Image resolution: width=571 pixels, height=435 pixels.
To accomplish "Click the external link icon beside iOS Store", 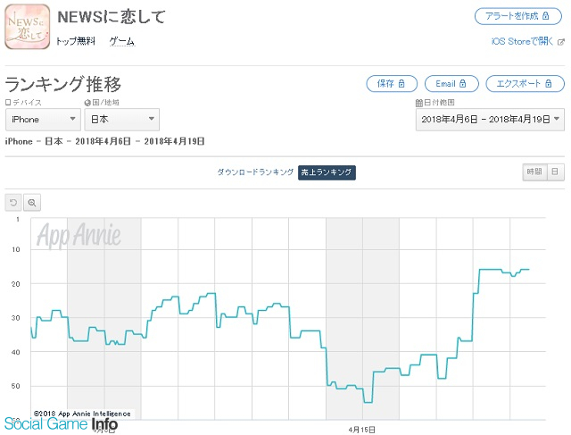I will click(561, 42).
